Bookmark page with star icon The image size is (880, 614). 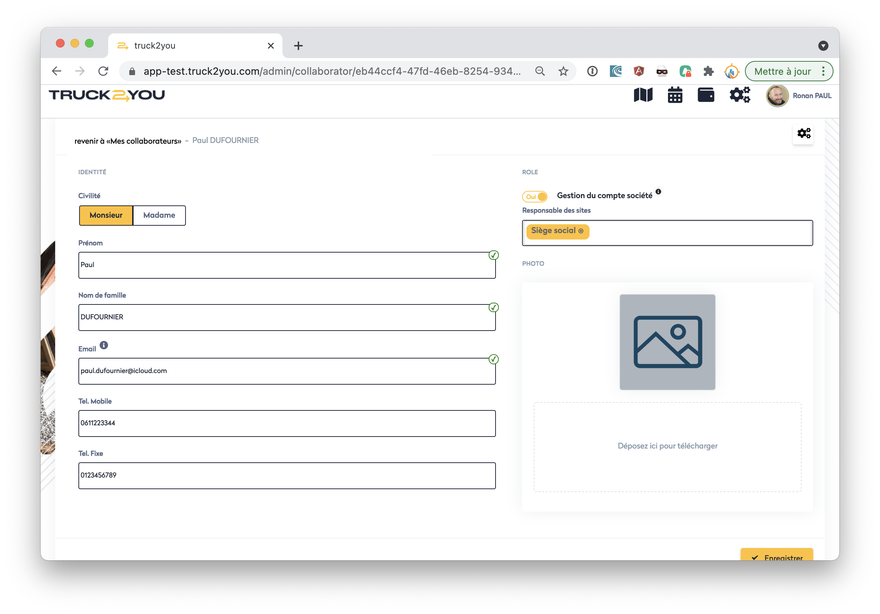pyautogui.click(x=563, y=71)
